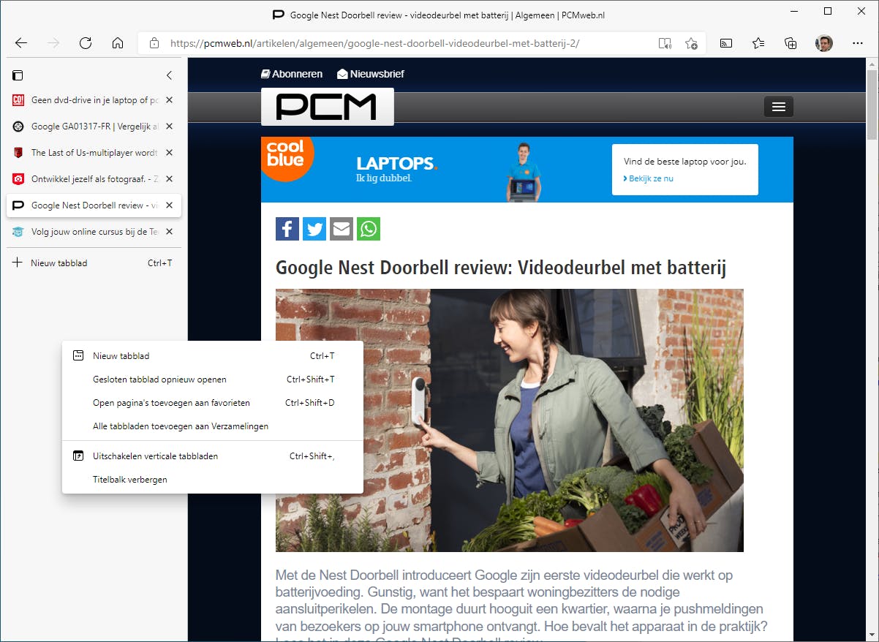Click the lock icon in address bar
This screenshot has width=879, height=642.
point(154,43)
